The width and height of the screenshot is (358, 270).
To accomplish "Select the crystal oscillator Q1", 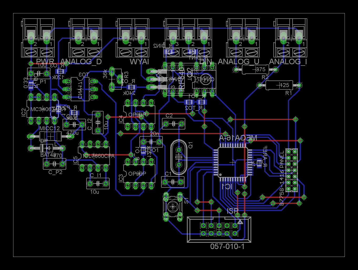I will pyautogui.click(x=179, y=157).
